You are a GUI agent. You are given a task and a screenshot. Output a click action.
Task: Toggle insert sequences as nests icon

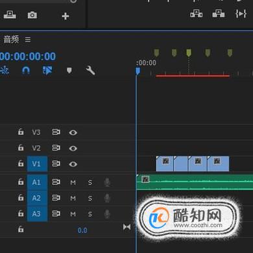5,71
